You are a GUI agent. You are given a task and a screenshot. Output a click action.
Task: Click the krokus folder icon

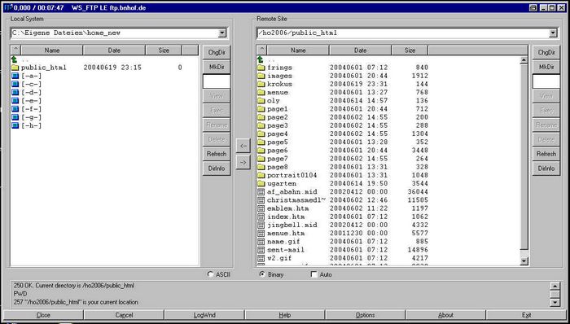[x=261, y=85]
